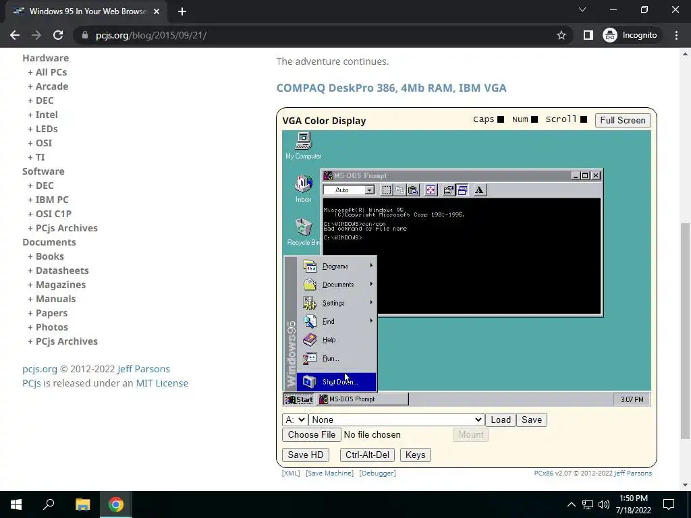Click the 3:07 PM taskbar clock

coord(632,399)
